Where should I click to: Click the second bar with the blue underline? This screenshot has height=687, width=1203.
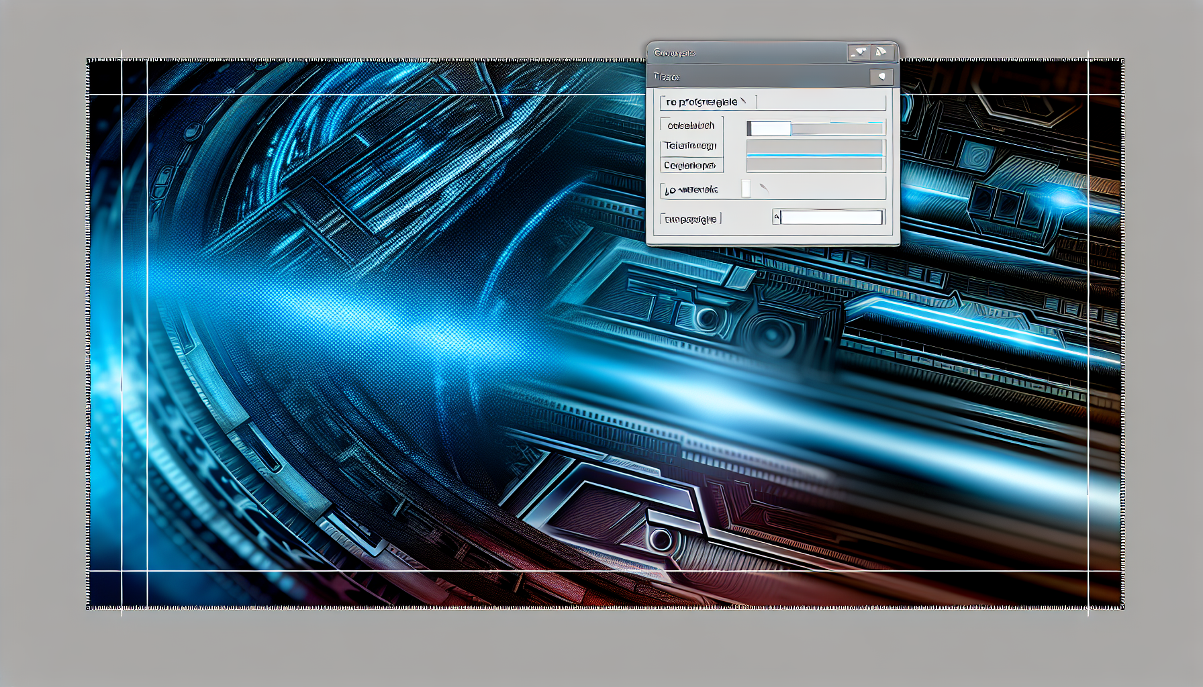pyautogui.click(x=816, y=148)
